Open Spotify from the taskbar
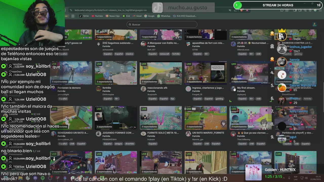 43,178
